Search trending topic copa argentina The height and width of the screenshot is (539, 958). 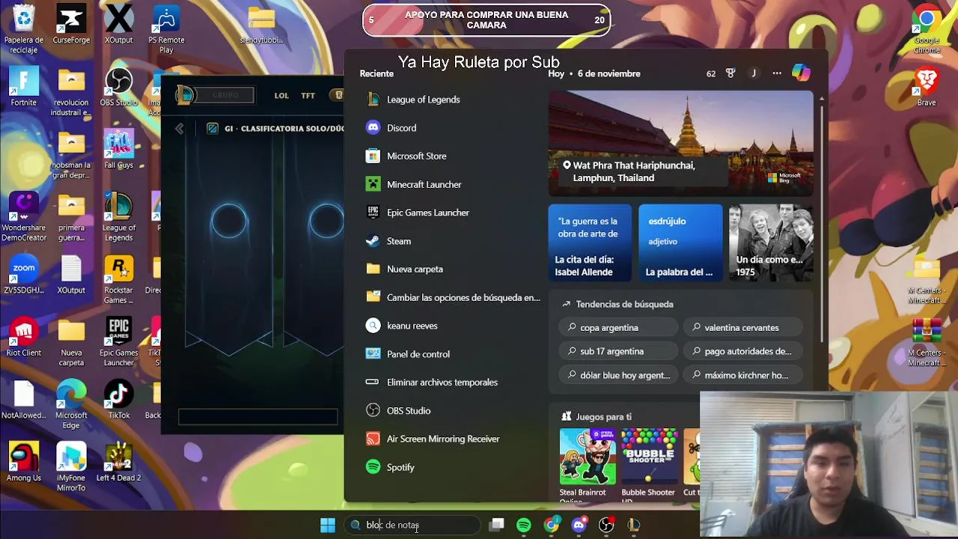point(618,327)
